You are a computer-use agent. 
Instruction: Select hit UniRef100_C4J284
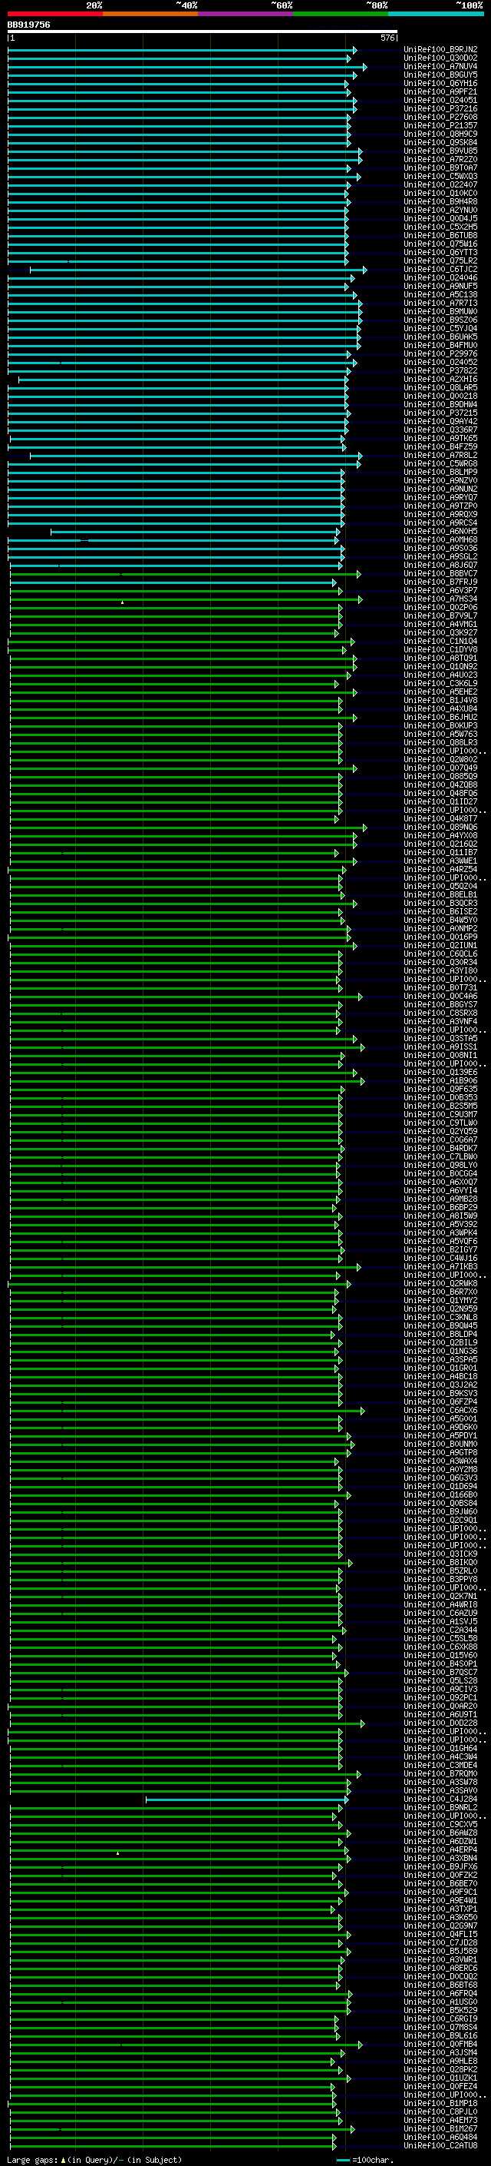pos(440,1799)
